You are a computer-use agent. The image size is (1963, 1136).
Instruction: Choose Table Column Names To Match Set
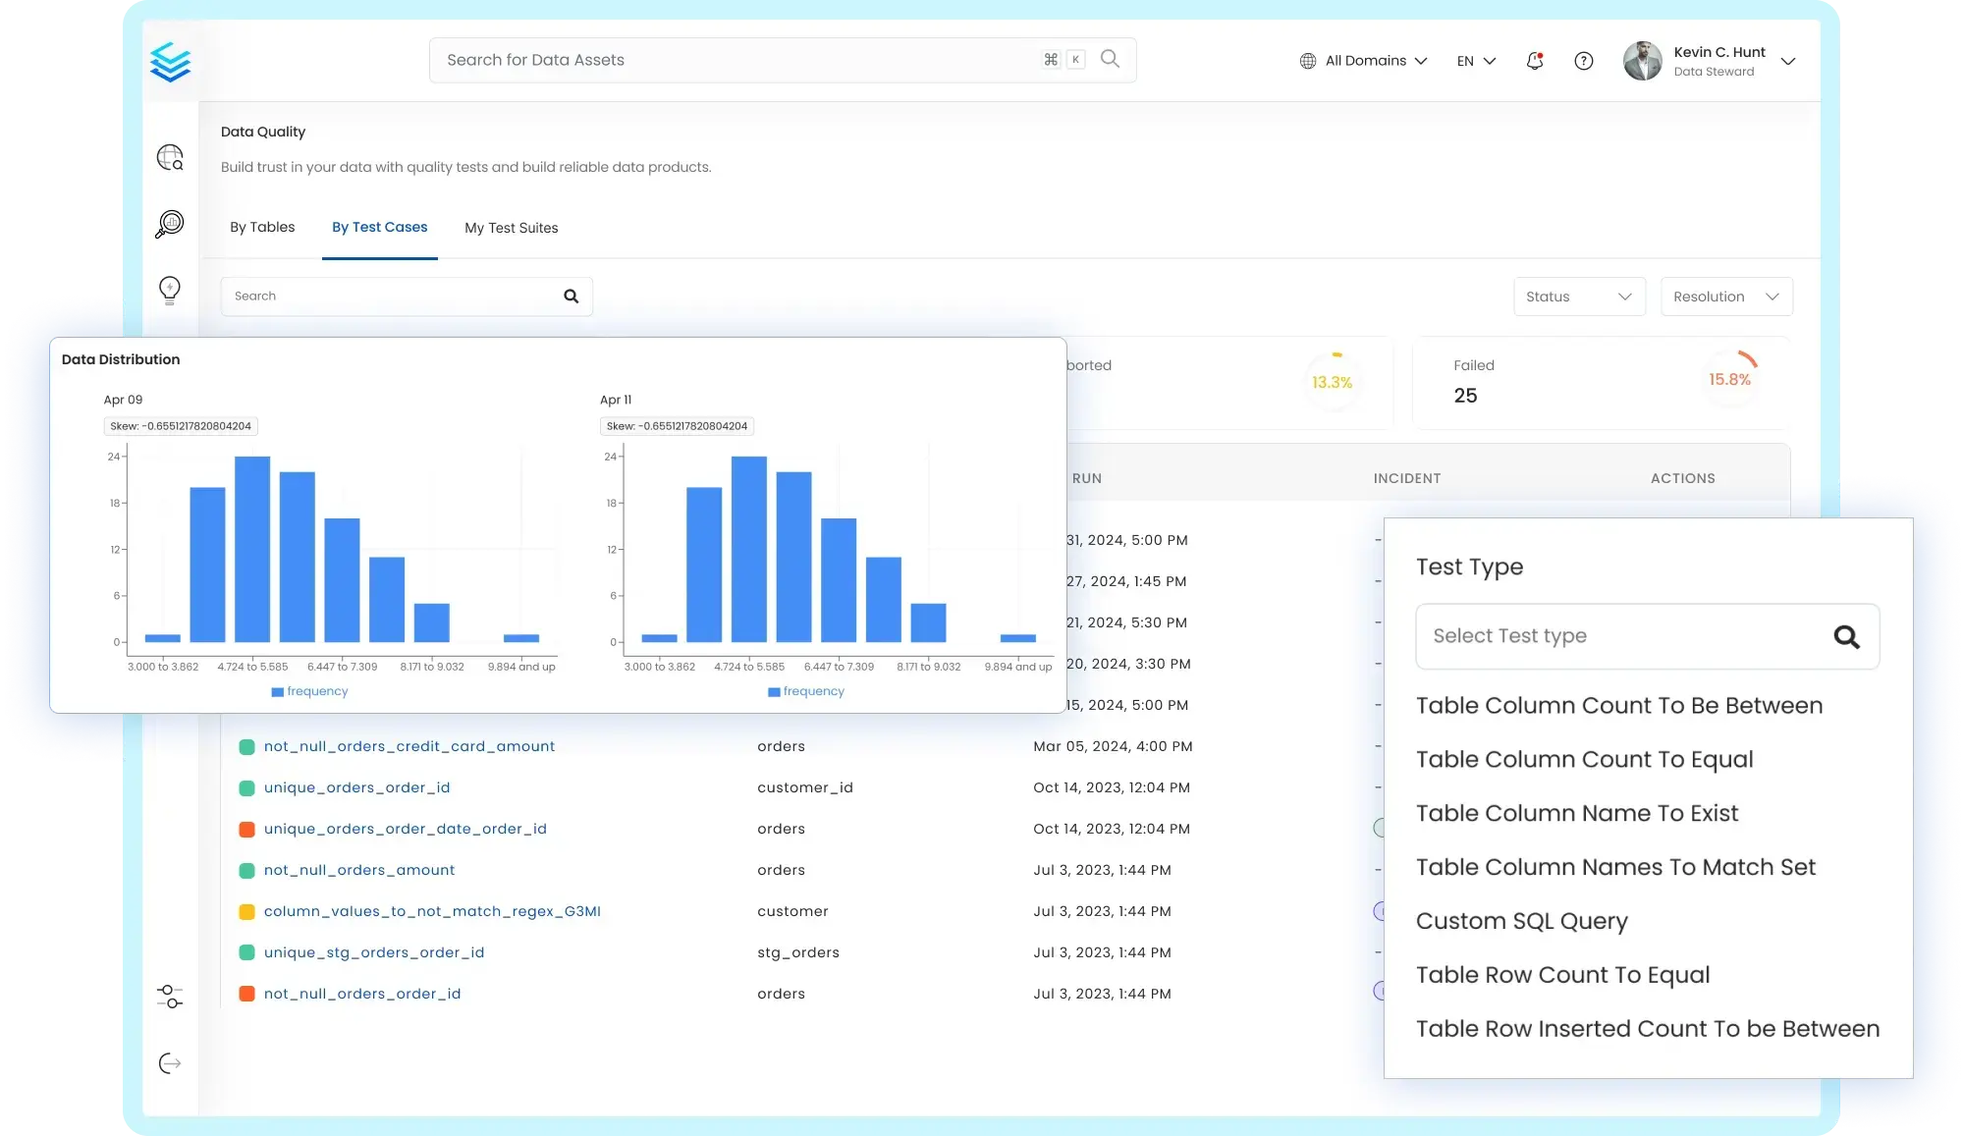tap(1615, 867)
